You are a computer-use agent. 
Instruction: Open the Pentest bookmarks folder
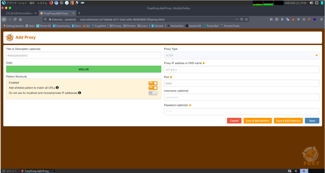[130, 26]
